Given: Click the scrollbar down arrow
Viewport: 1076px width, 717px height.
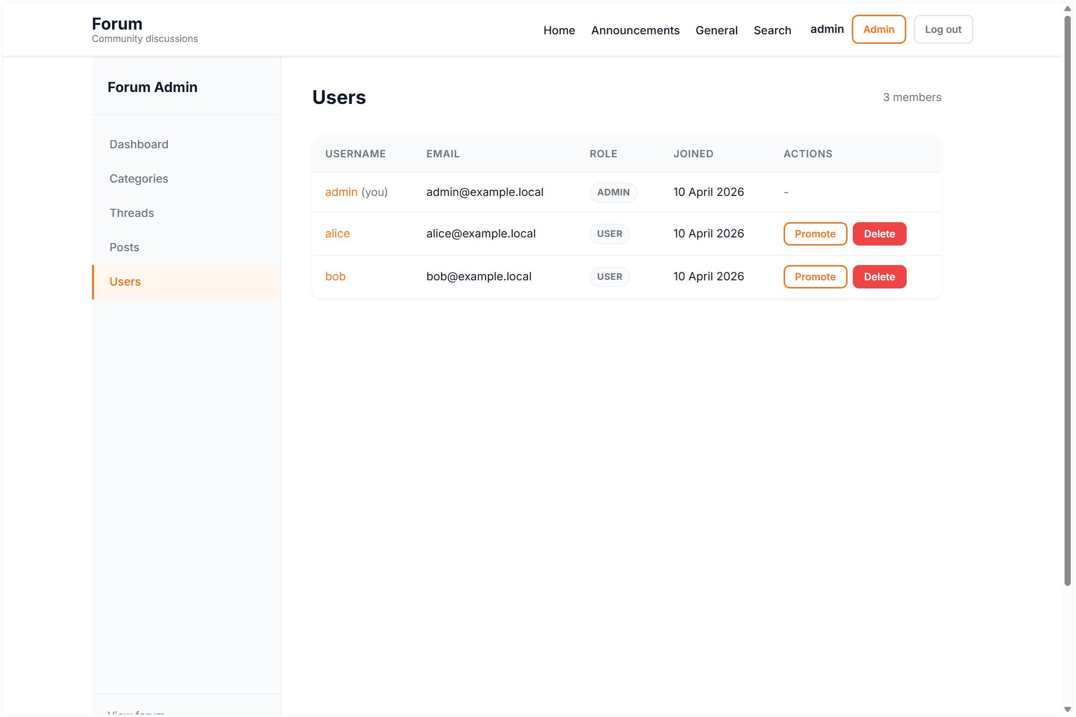Looking at the screenshot, I should (1066, 709).
